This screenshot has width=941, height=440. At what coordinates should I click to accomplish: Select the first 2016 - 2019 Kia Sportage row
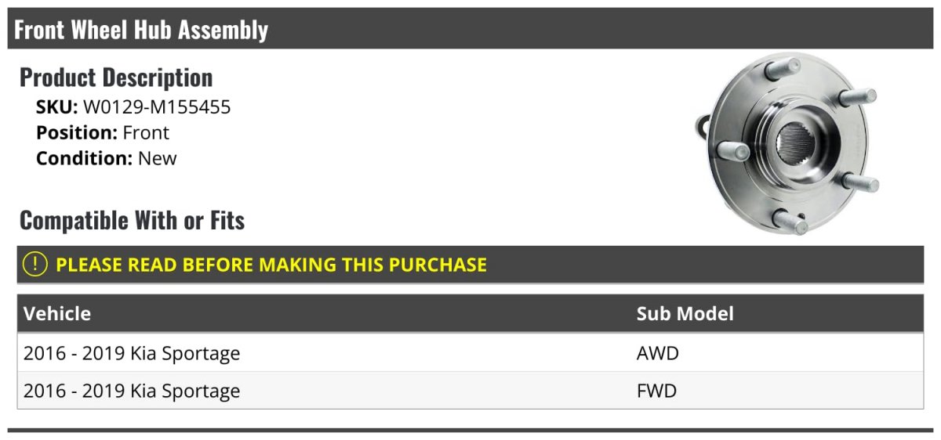[132, 353]
